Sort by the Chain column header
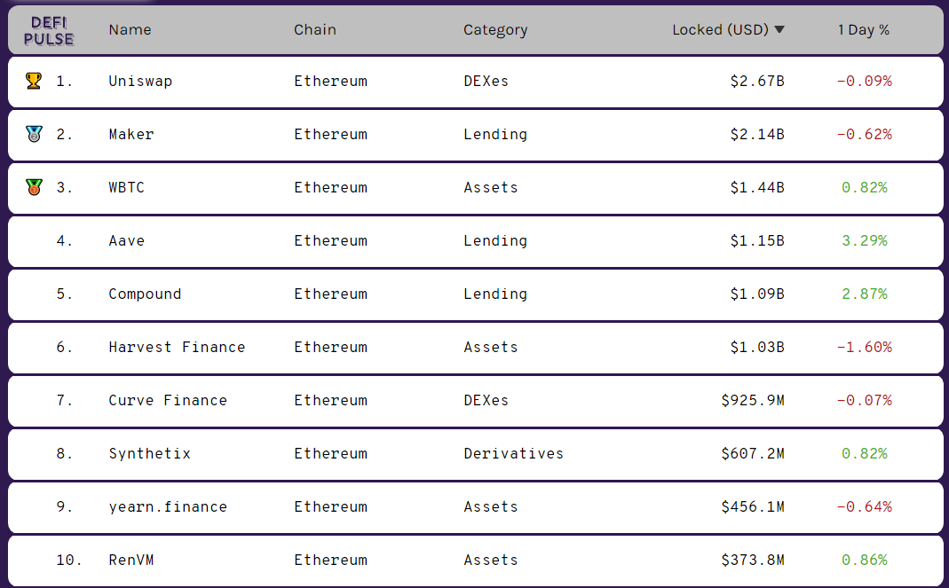 315,30
